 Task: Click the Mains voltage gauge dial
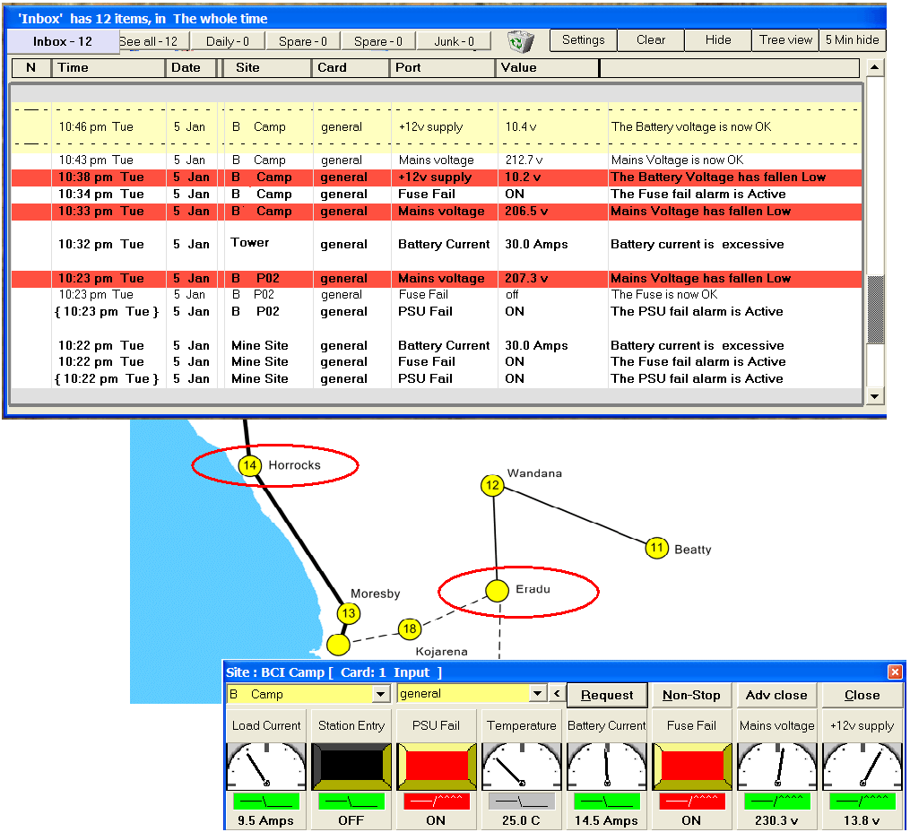coord(777,765)
